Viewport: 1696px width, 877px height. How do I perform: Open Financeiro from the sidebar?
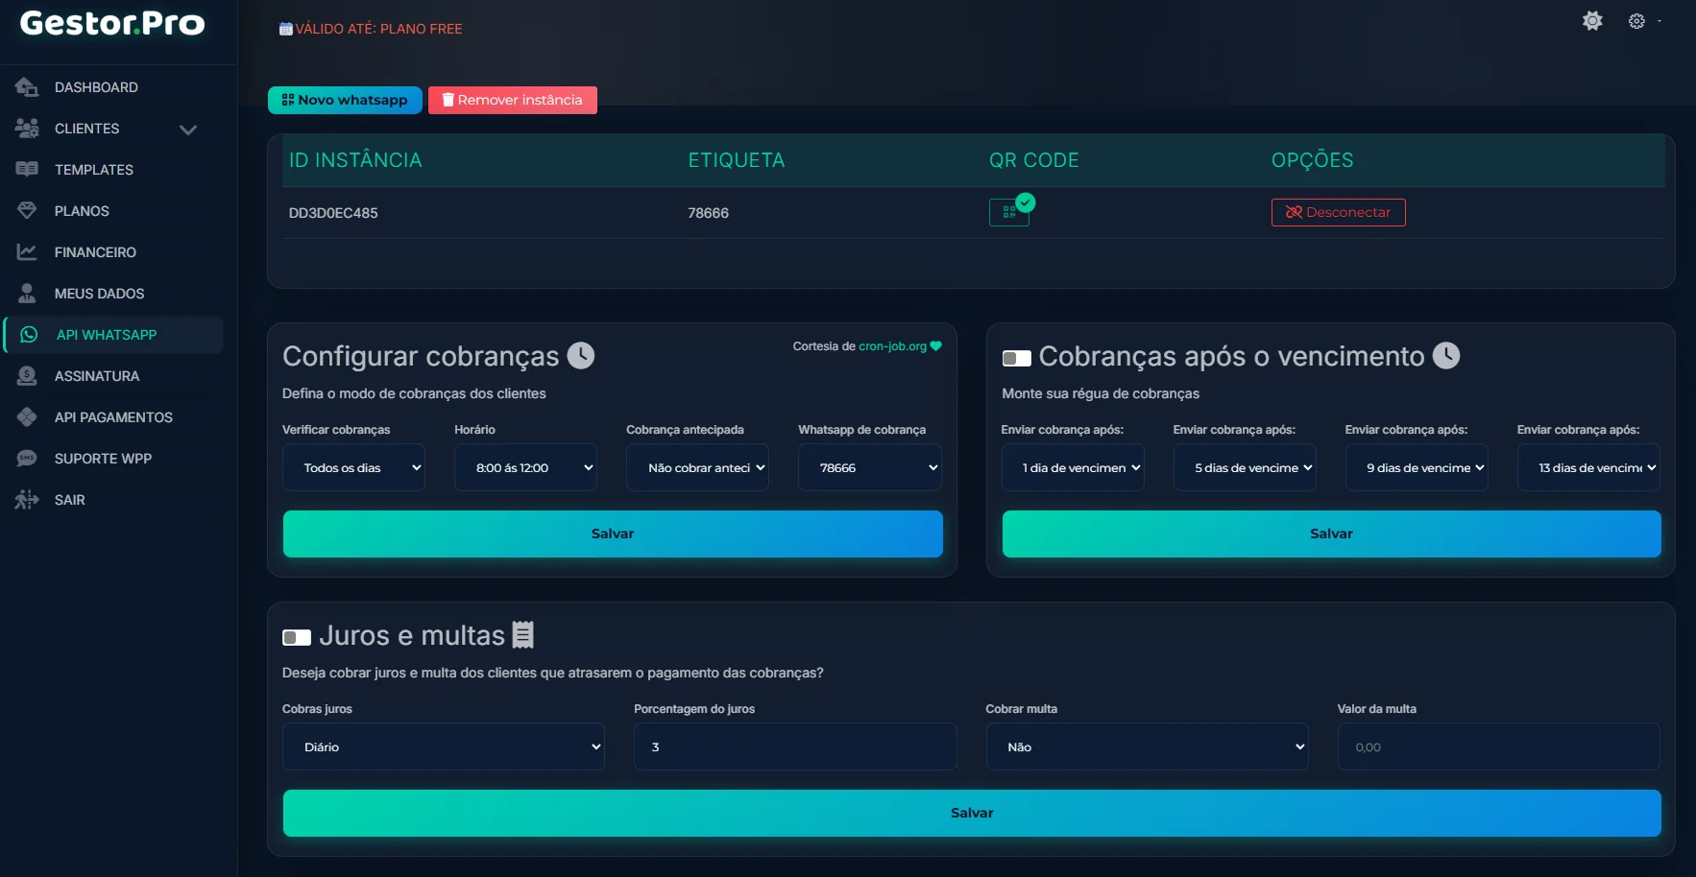click(x=95, y=252)
